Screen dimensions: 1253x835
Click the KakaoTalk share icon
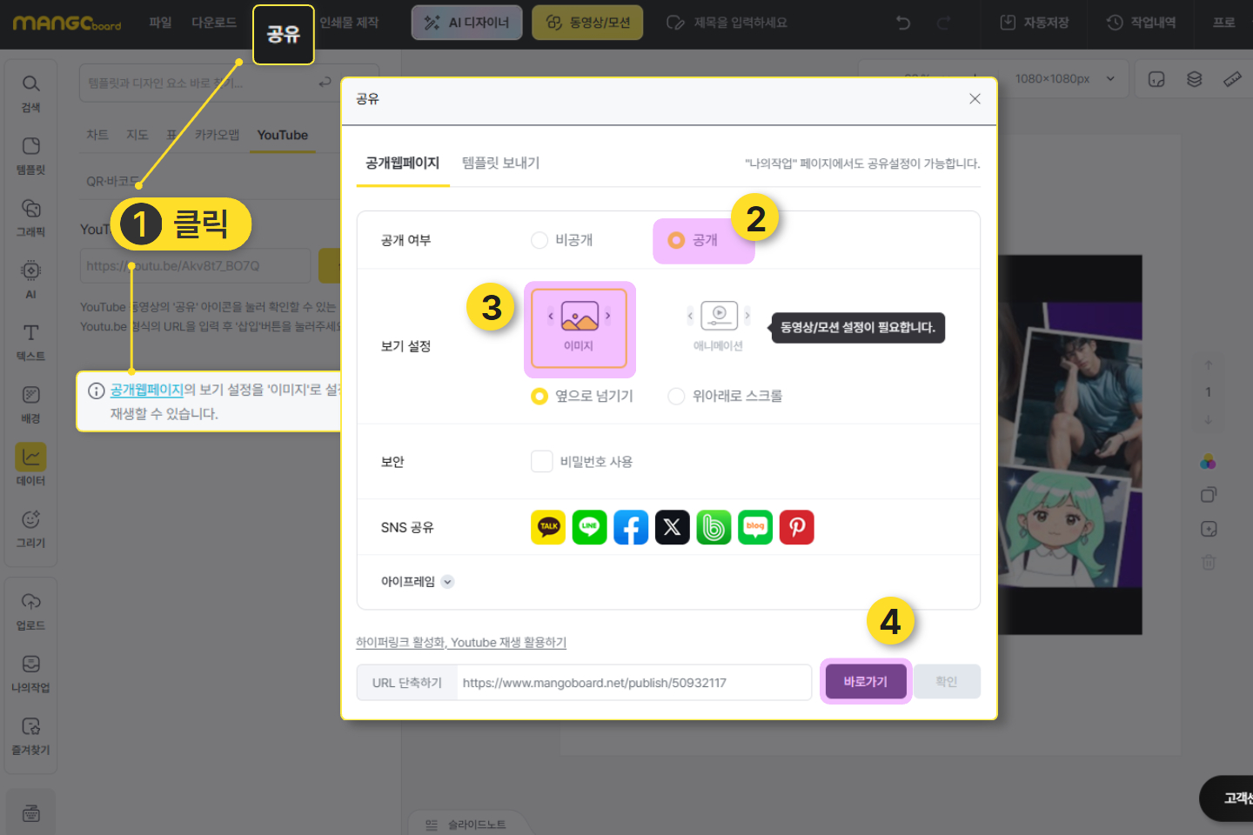(548, 527)
